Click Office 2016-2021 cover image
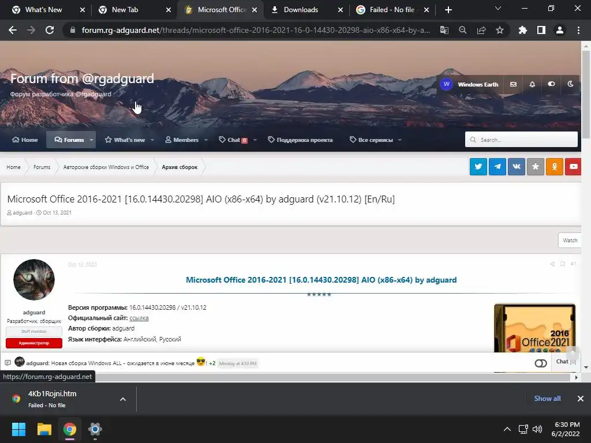The width and height of the screenshot is (591, 443). coord(534,328)
